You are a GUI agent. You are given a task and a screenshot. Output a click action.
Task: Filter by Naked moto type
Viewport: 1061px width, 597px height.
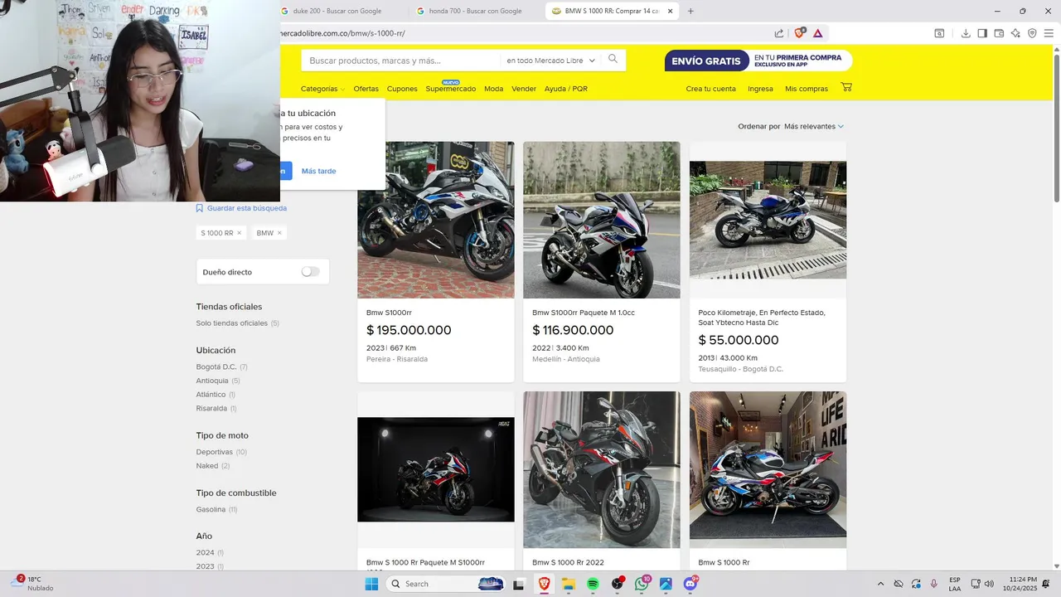pyautogui.click(x=207, y=466)
